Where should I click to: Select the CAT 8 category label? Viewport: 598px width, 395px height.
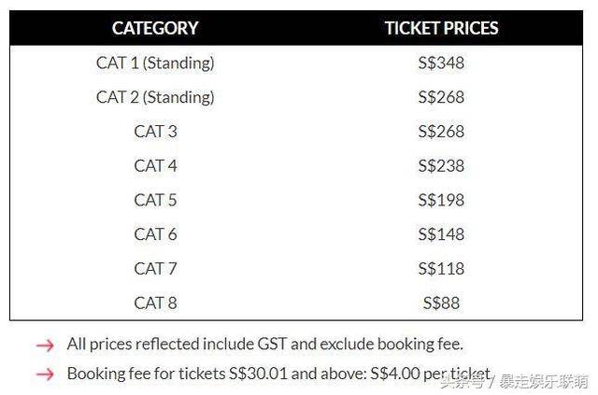click(155, 303)
